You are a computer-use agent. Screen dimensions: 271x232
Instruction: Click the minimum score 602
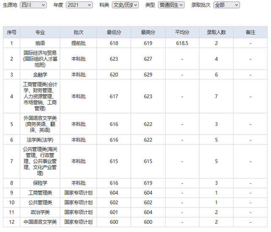click(114, 203)
